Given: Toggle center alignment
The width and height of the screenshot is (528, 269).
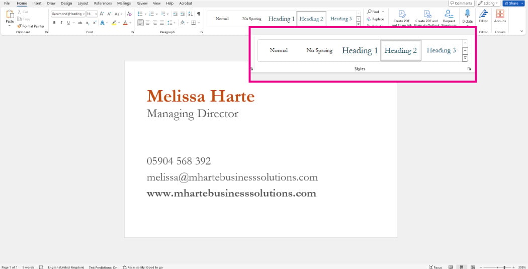Looking at the screenshot, I should pyautogui.click(x=147, y=23).
